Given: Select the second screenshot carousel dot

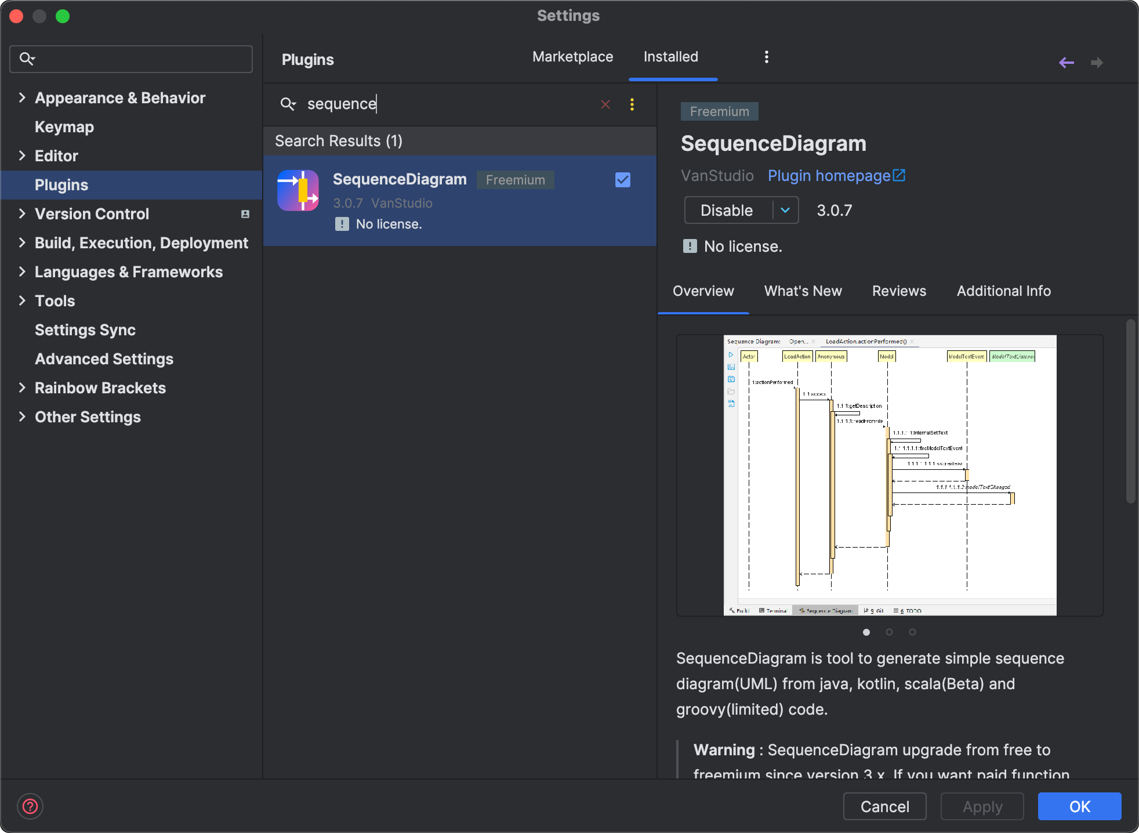Looking at the screenshot, I should 889,632.
